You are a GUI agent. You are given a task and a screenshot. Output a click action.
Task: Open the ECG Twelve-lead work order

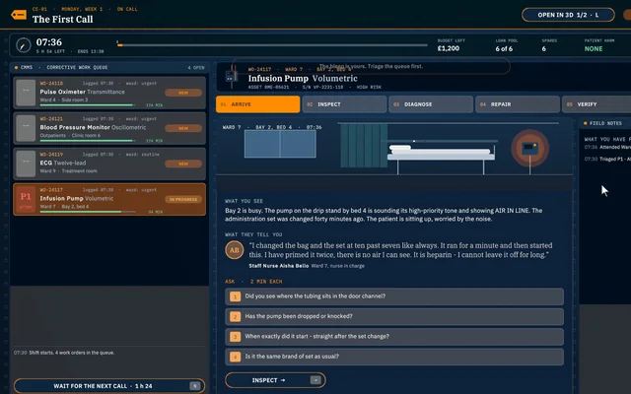(109, 164)
